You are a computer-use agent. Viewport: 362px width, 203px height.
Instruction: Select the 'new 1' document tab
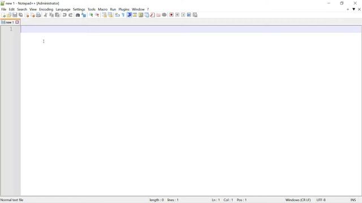click(x=10, y=23)
